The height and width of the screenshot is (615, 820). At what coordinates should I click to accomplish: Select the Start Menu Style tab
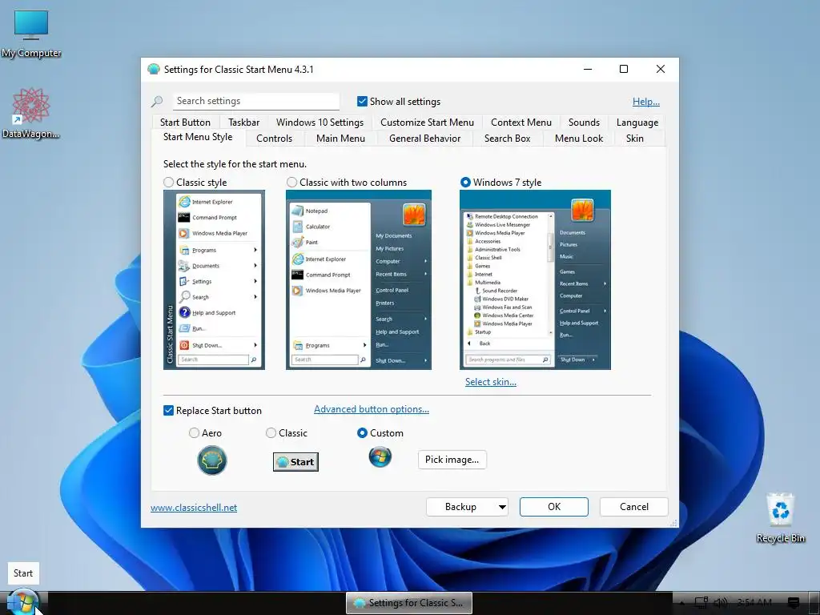coord(198,137)
